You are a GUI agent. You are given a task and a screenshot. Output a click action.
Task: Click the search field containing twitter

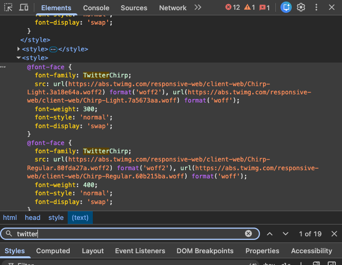130,234
